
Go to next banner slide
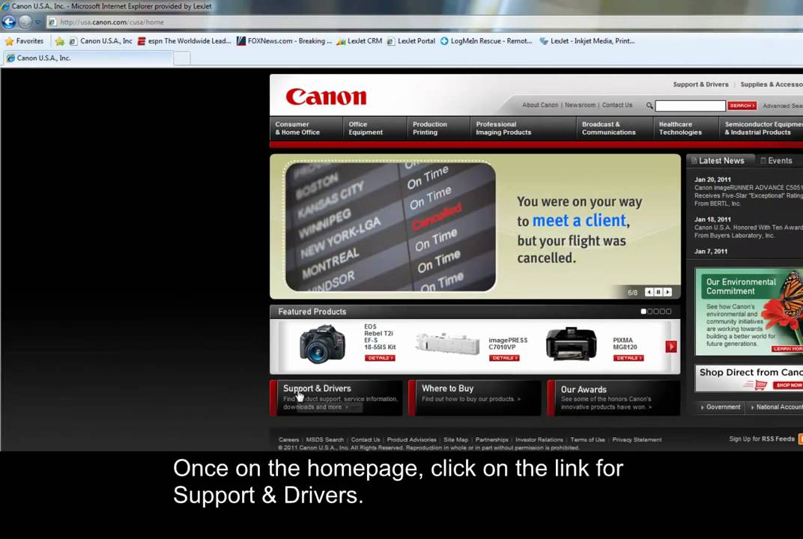coord(667,292)
